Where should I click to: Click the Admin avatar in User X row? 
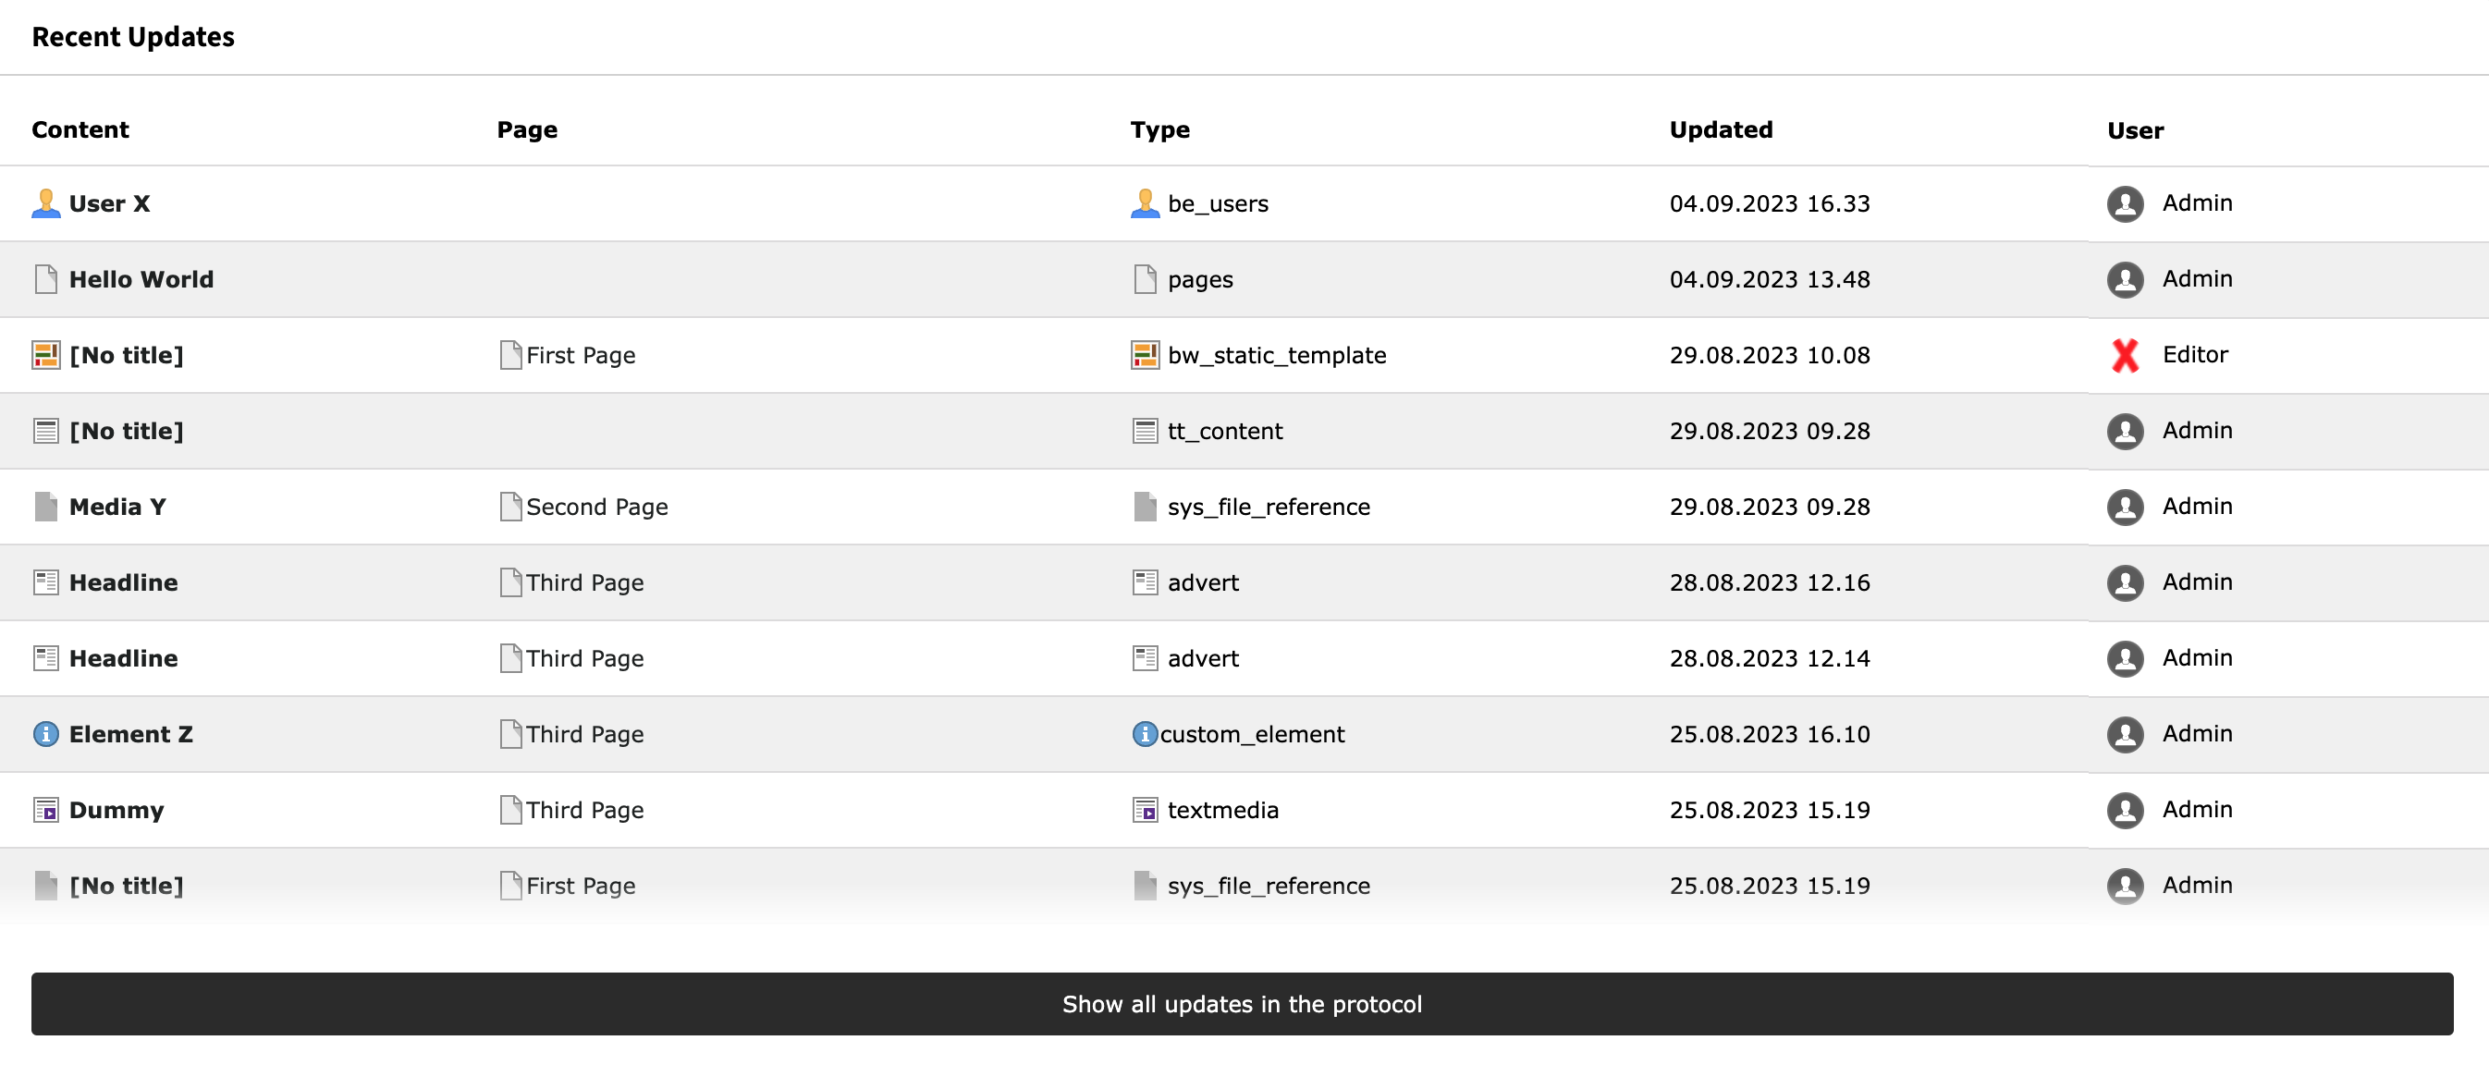point(2125,203)
